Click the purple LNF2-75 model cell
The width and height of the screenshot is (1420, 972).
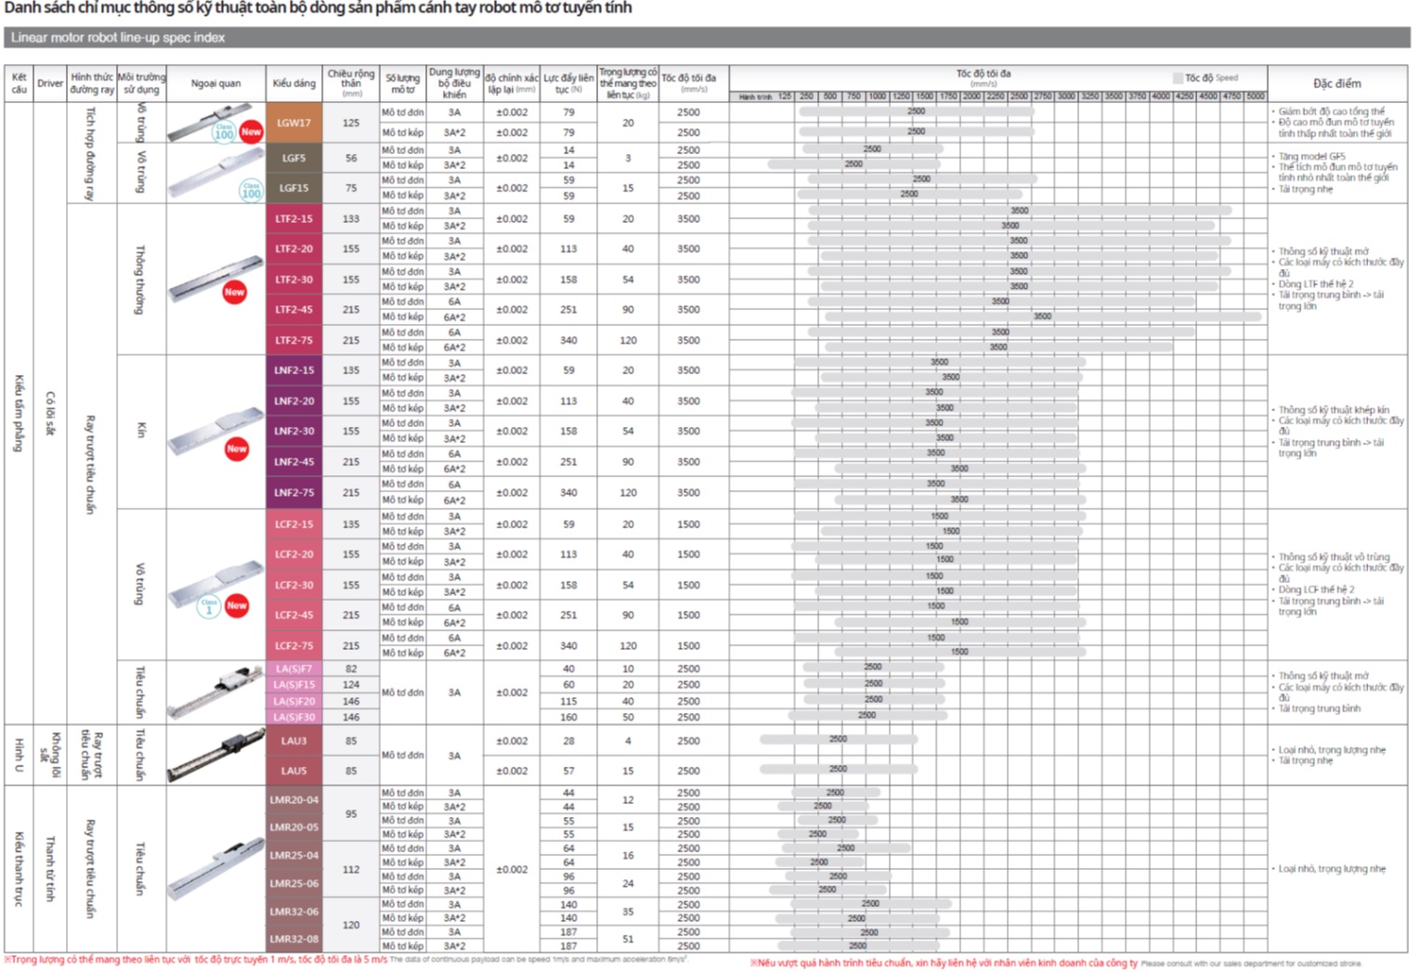click(x=293, y=493)
